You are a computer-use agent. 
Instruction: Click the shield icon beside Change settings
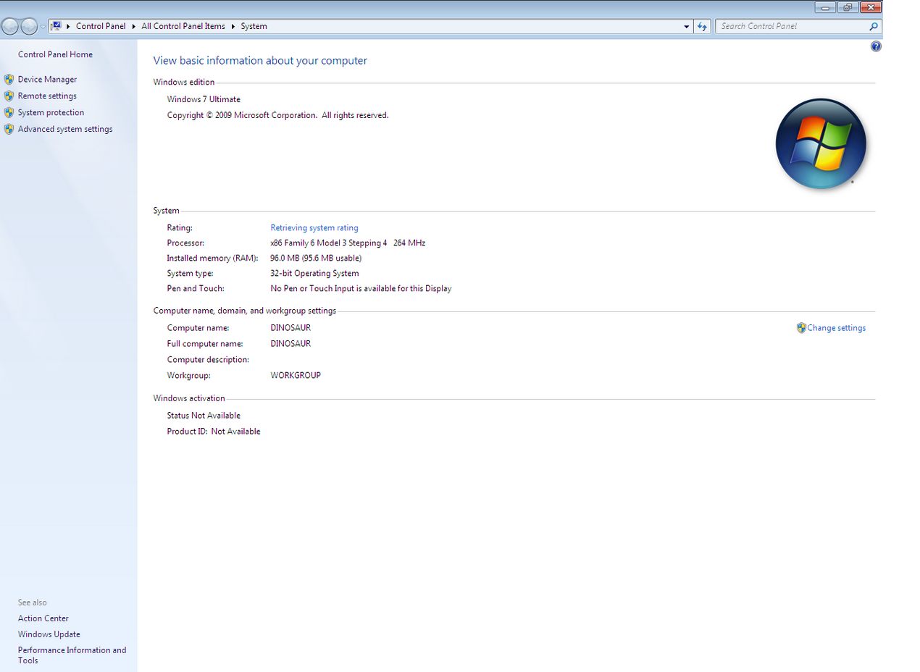(x=801, y=328)
